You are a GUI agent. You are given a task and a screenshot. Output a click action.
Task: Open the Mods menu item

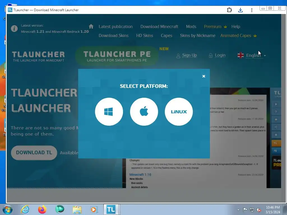tap(191, 27)
